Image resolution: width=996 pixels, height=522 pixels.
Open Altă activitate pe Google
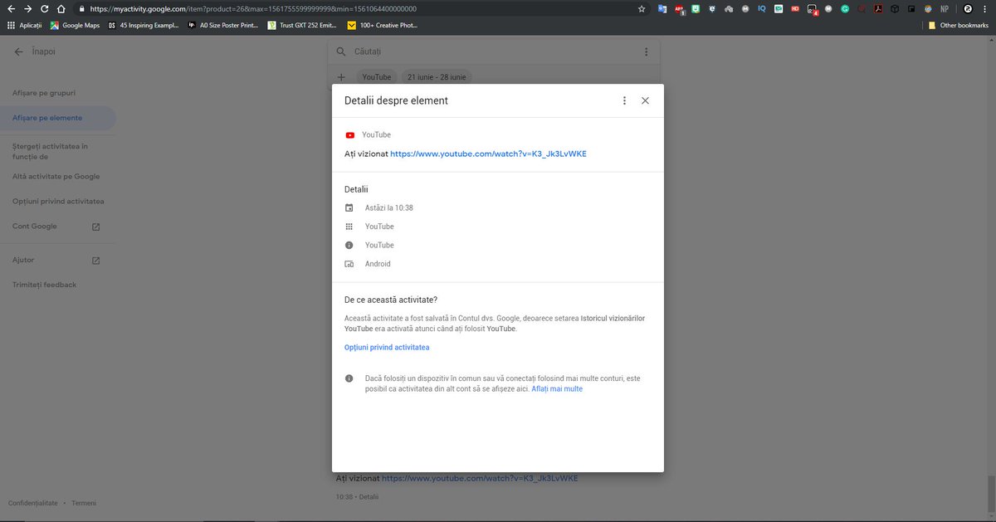[x=56, y=176]
